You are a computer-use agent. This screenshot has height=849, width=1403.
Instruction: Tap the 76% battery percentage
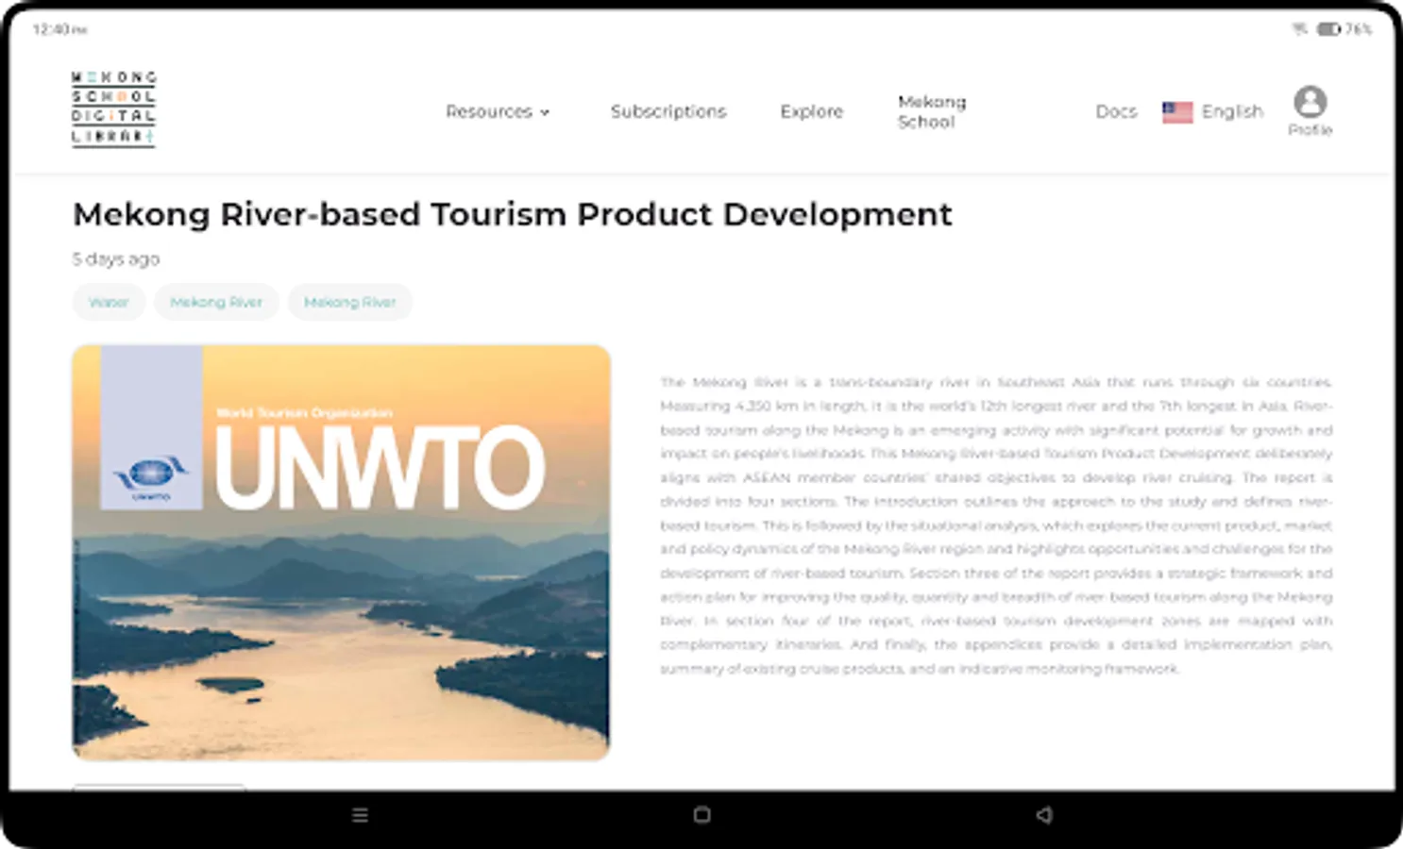click(1359, 29)
